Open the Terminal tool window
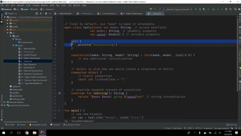The image size is (241, 136). pos(55,125)
